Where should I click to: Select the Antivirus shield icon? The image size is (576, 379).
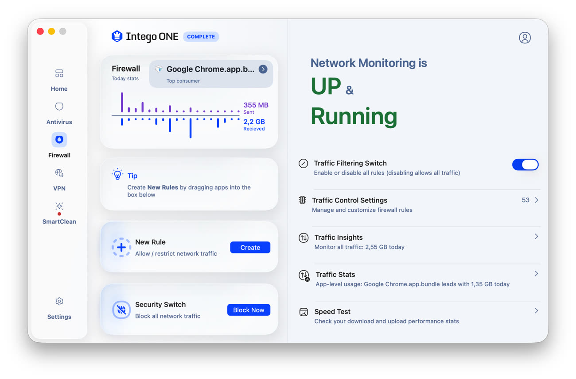pyautogui.click(x=59, y=107)
